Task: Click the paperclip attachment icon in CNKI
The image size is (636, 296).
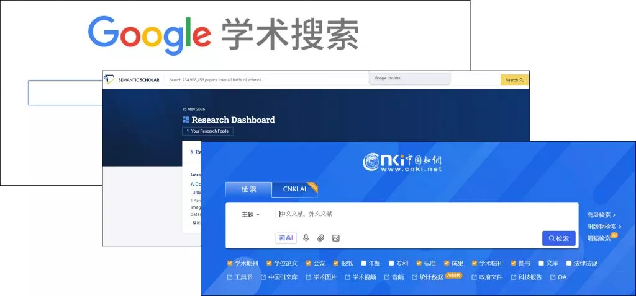Action: pos(321,238)
